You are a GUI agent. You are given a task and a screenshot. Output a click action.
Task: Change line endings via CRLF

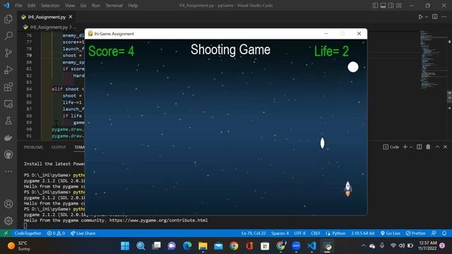[x=316, y=234]
